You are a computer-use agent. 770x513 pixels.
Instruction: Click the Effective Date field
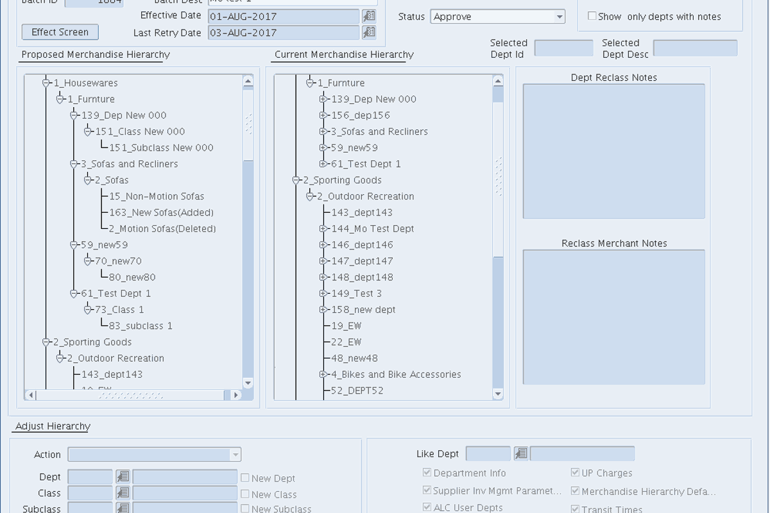(284, 16)
